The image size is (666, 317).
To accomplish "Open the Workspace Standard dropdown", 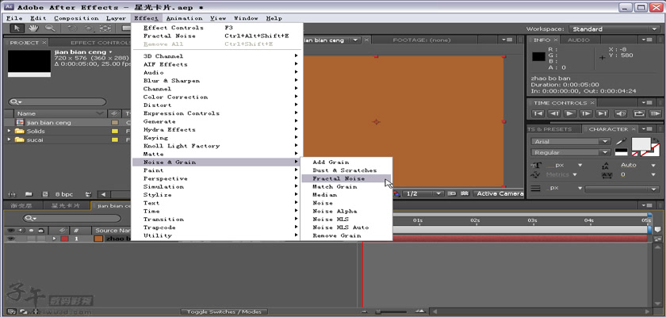I will tap(614, 29).
